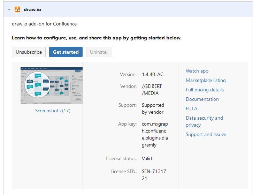Click the Version: label
The height and width of the screenshot is (195, 253).
(128, 75)
